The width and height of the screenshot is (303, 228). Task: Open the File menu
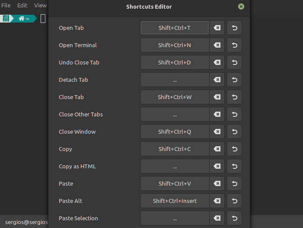pyautogui.click(x=6, y=6)
